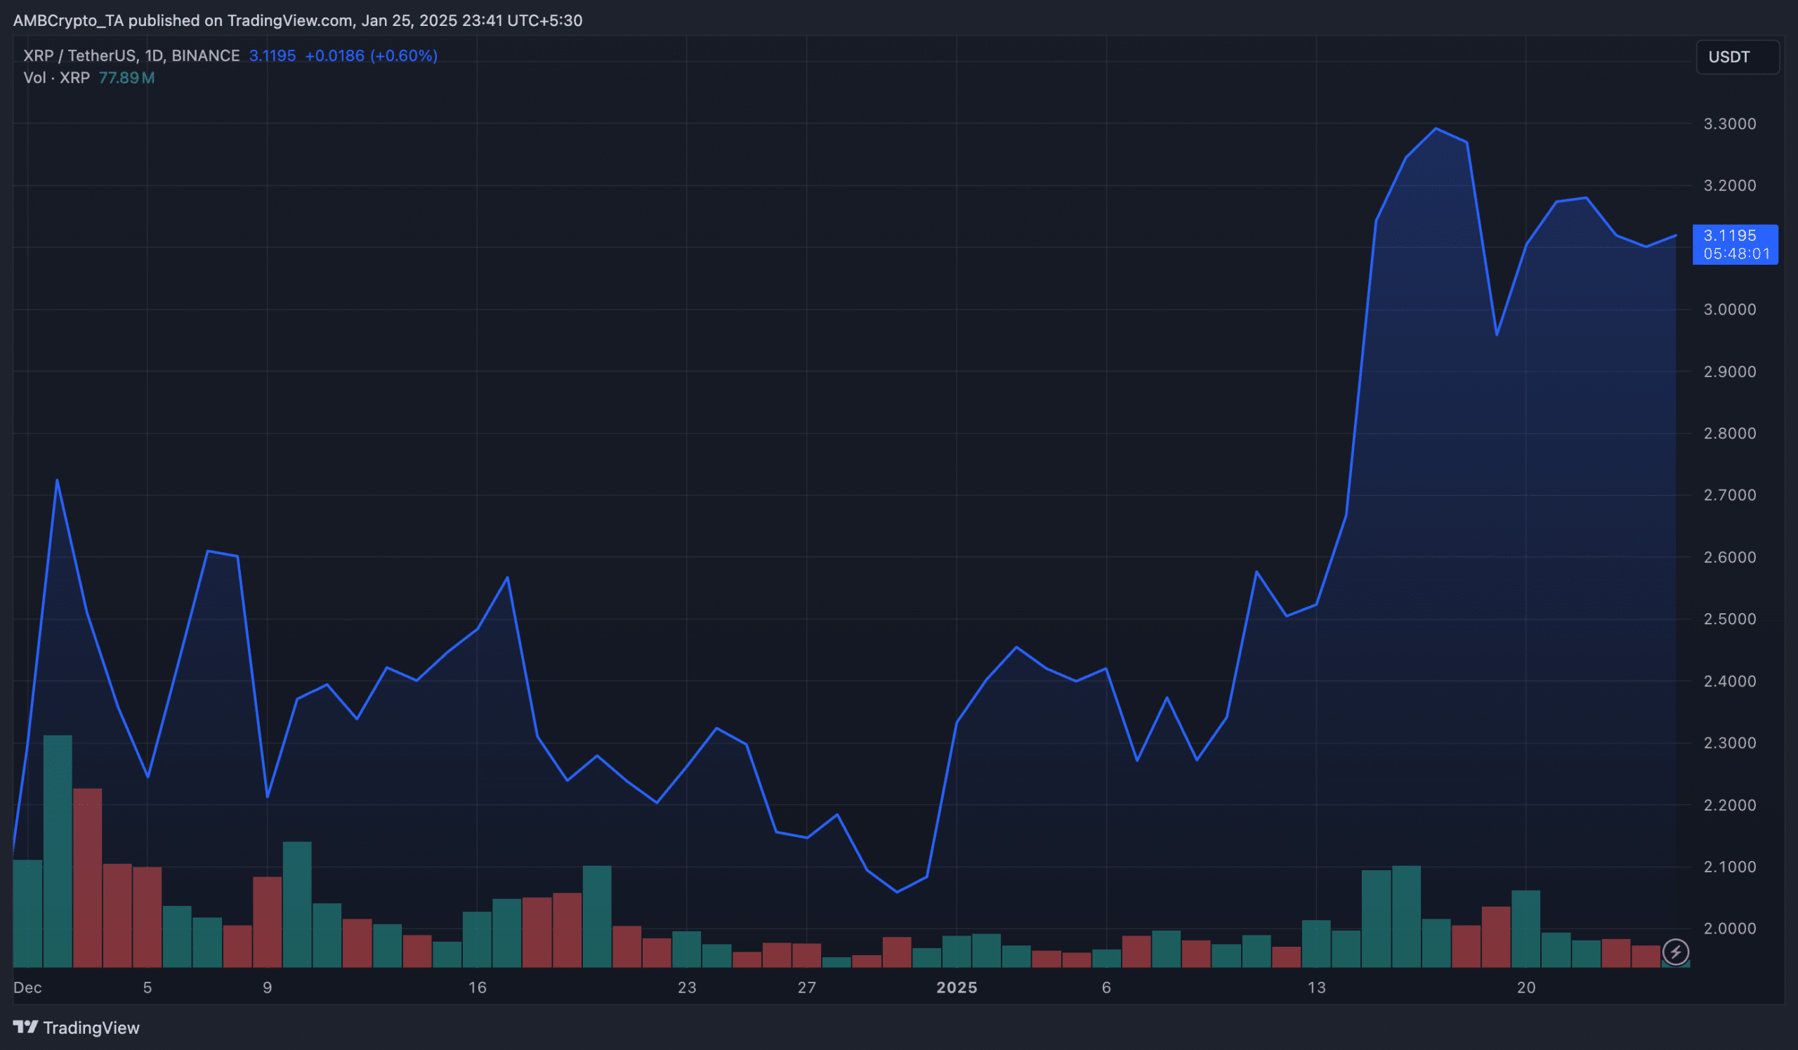Click the XRP / TetherUS, 1D, BINANCE title
Screen dimensions: 1798x1050
[x=131, y=55]
